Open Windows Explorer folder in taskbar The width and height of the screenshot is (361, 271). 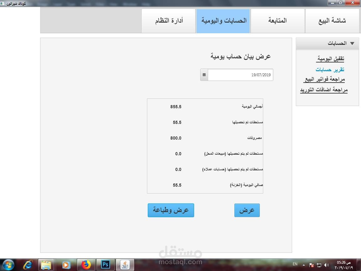point(46,265)
